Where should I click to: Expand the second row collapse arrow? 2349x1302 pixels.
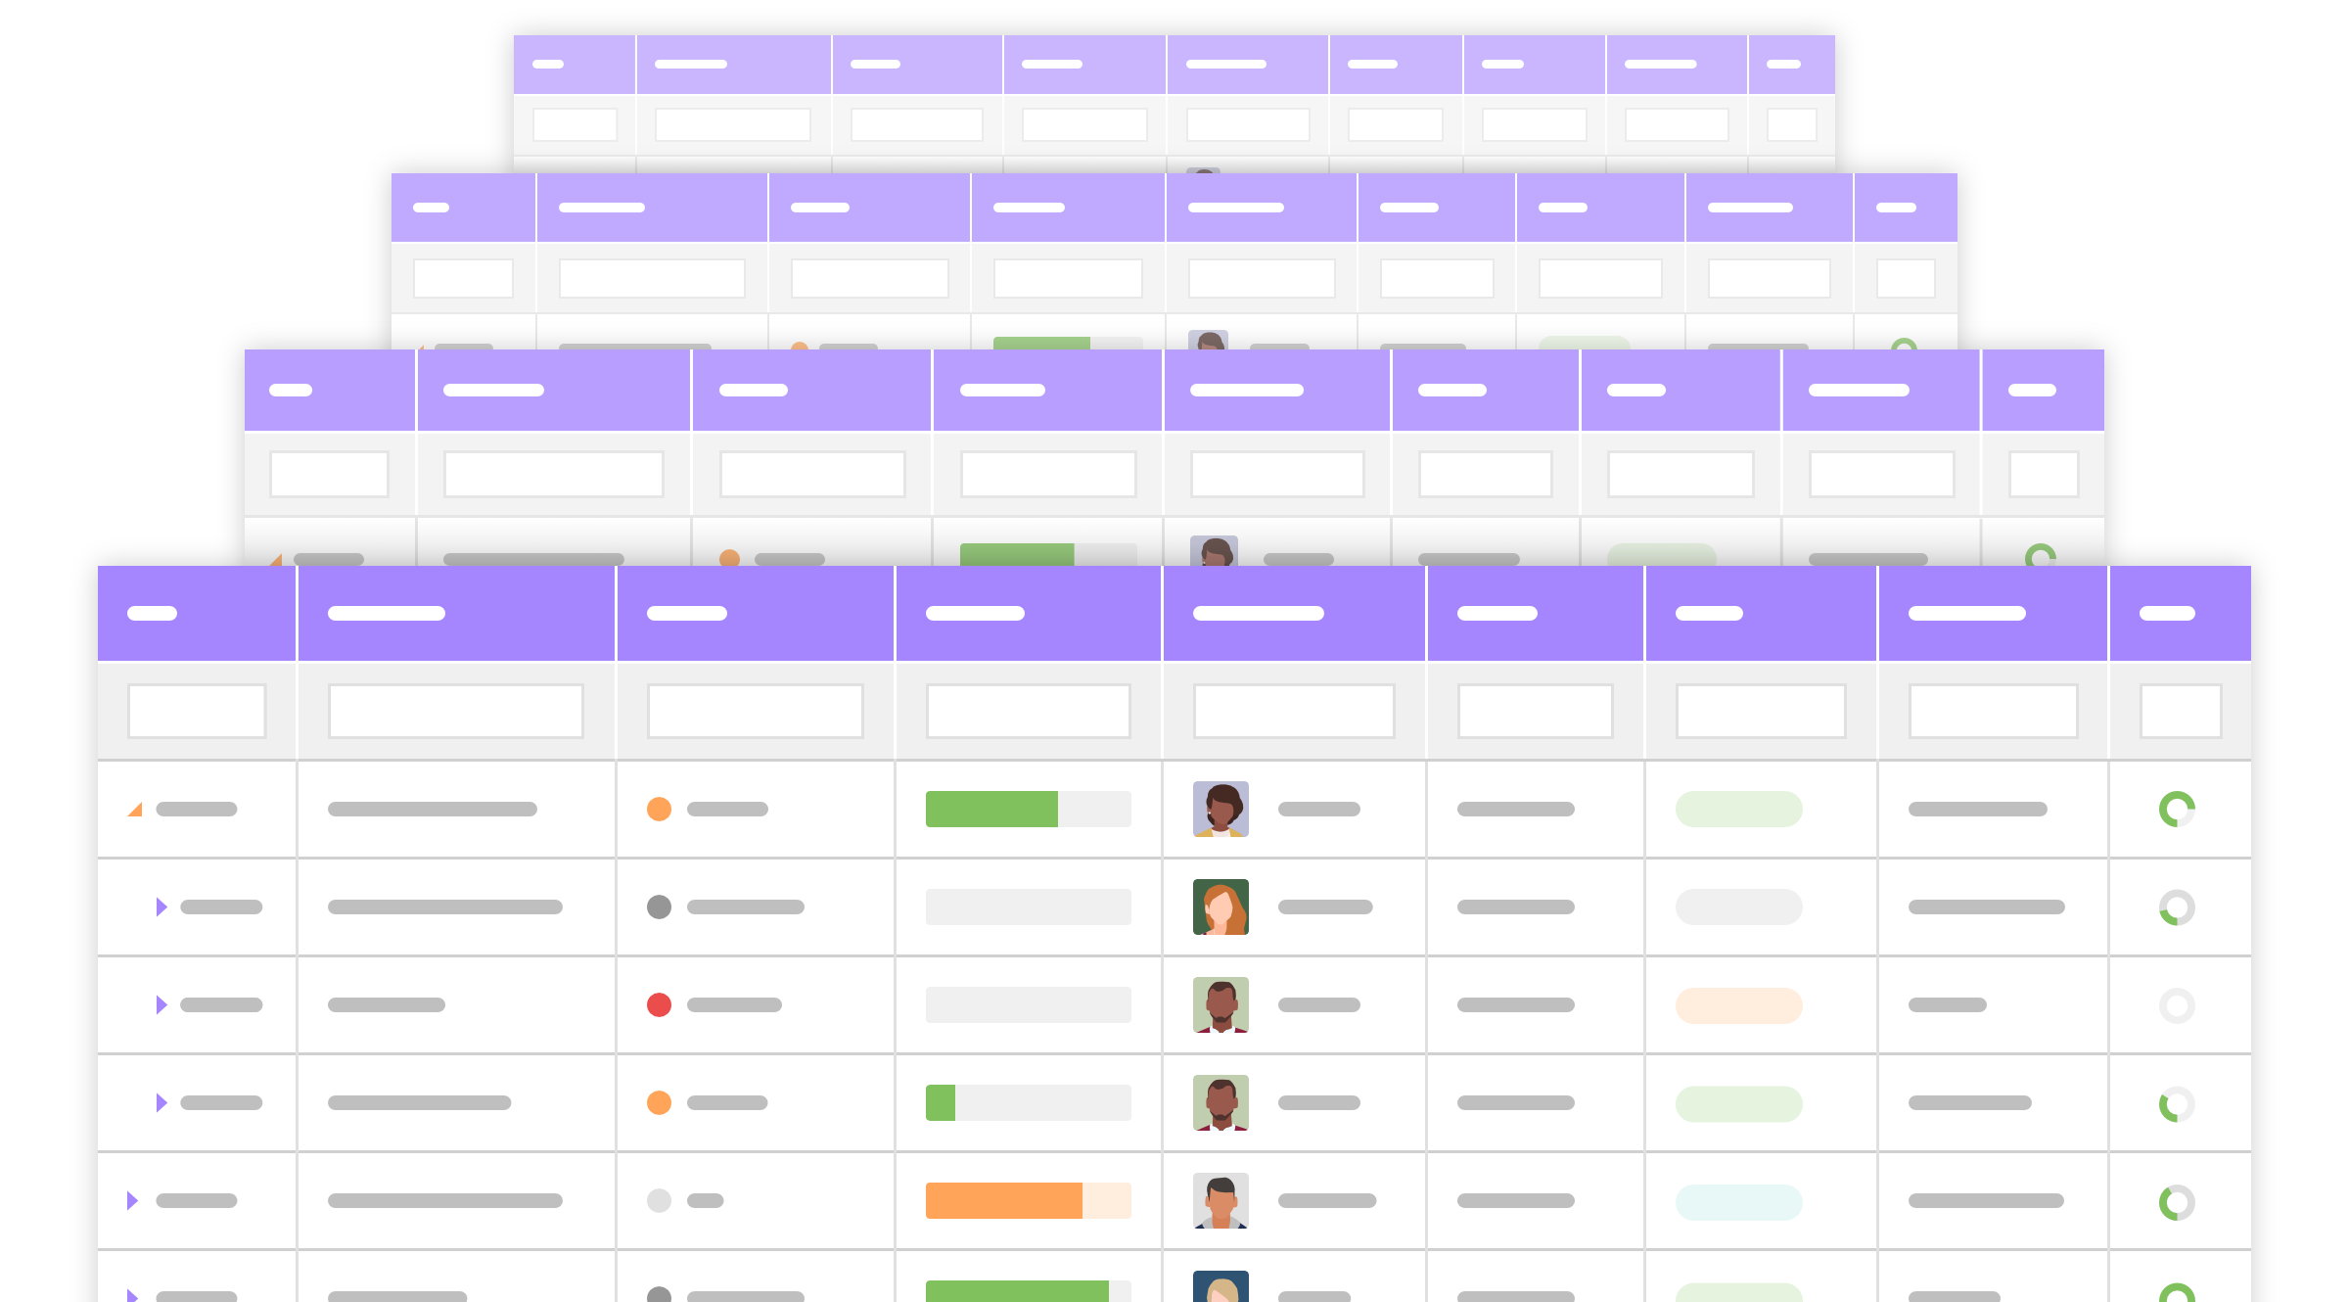161,907
